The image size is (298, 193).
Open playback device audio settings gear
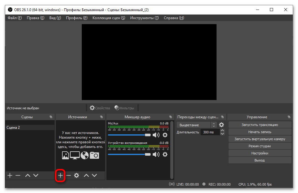[x=165, y=154]
